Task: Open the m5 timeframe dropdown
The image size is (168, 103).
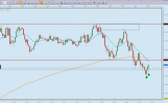Action: (7, 3)
